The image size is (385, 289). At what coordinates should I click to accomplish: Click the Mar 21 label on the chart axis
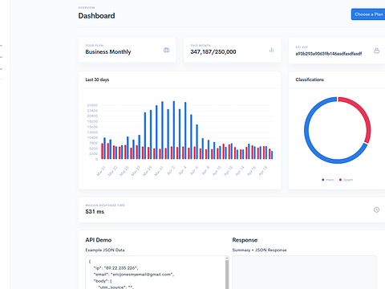click(101, 171)
